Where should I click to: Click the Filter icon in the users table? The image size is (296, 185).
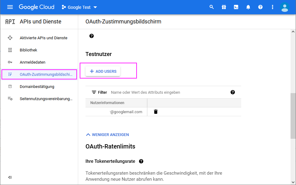94,92
